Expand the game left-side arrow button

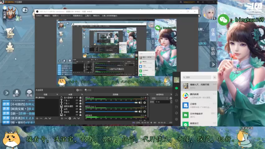point(6,93)
